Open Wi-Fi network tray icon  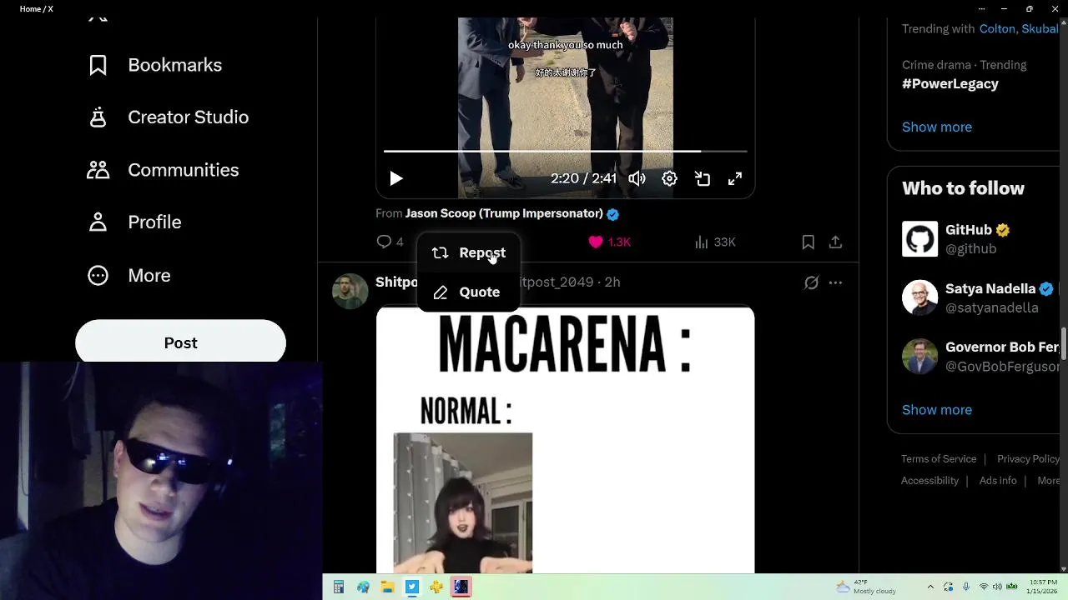click(984, 587)
